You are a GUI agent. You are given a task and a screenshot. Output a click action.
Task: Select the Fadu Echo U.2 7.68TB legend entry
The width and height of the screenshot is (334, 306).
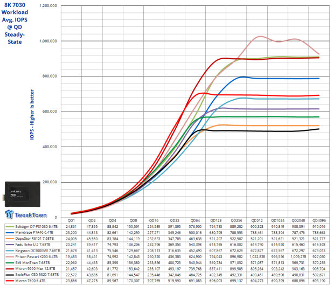point(33,245)
